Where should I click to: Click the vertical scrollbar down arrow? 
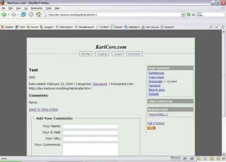tap(224, 154)
